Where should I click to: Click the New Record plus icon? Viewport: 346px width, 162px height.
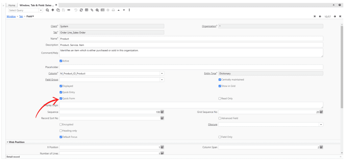point(52,10)
